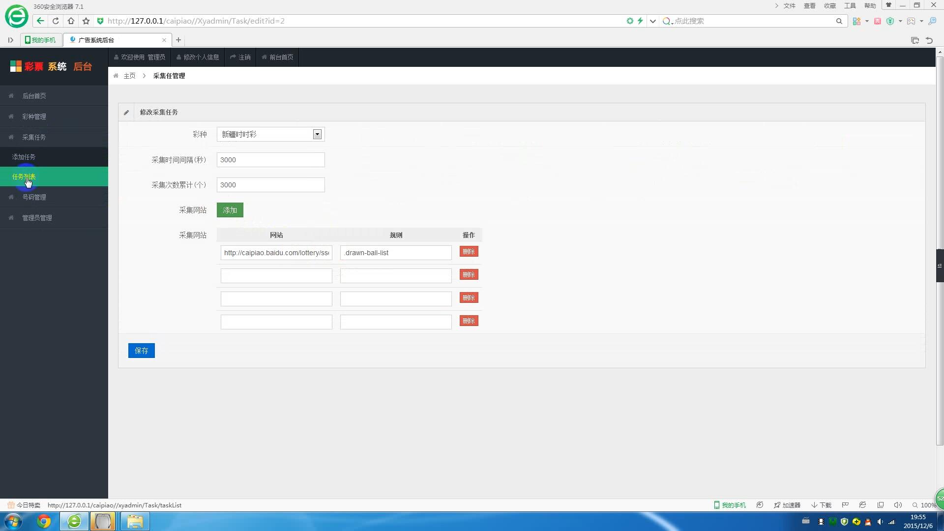The height and width of the screenshot is (531, 944).
Task: Open 彩种管理 in the sidebar
Action: pyautogui.click(x=54, y=117)
